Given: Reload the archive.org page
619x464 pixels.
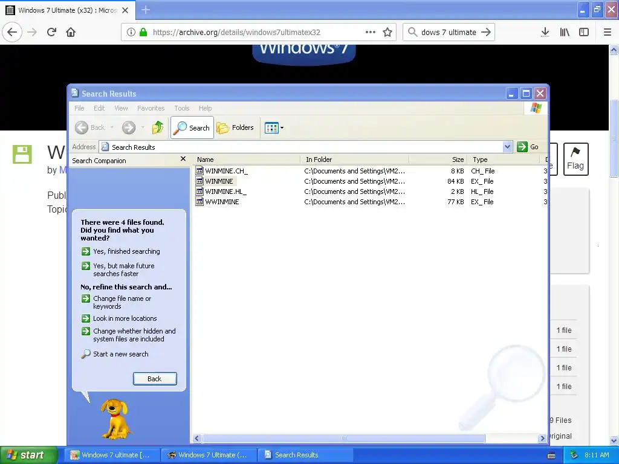Looking at the screenshot, I should pyautogui.click(x=52, y=32).
